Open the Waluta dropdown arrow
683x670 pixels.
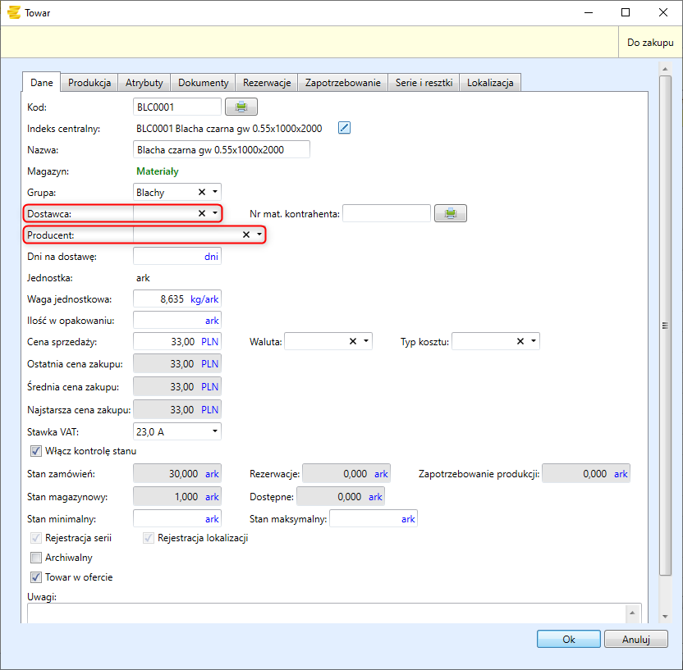tap(366, 341)
